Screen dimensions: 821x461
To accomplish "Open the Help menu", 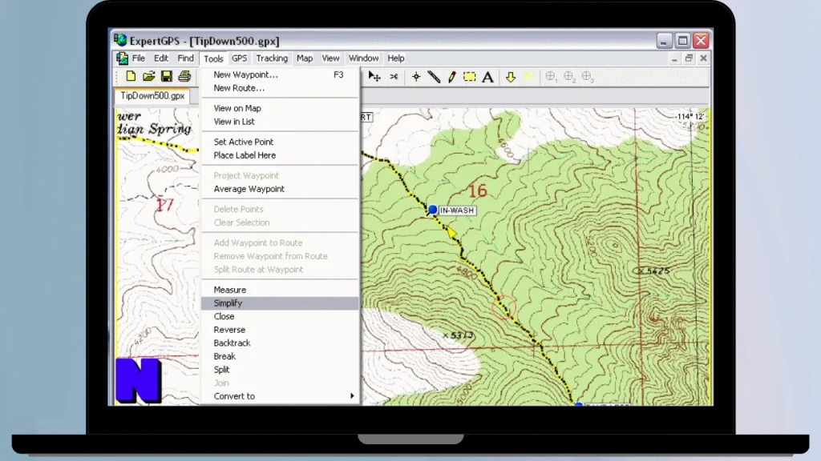I will 396,58.
